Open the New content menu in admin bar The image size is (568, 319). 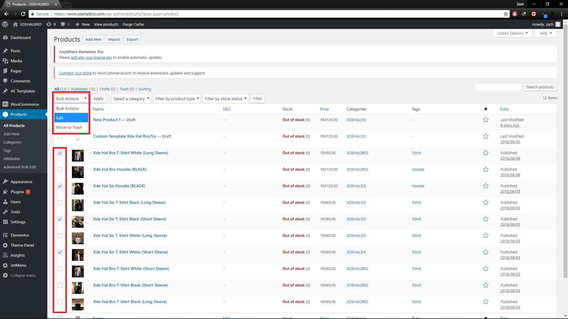82,24
